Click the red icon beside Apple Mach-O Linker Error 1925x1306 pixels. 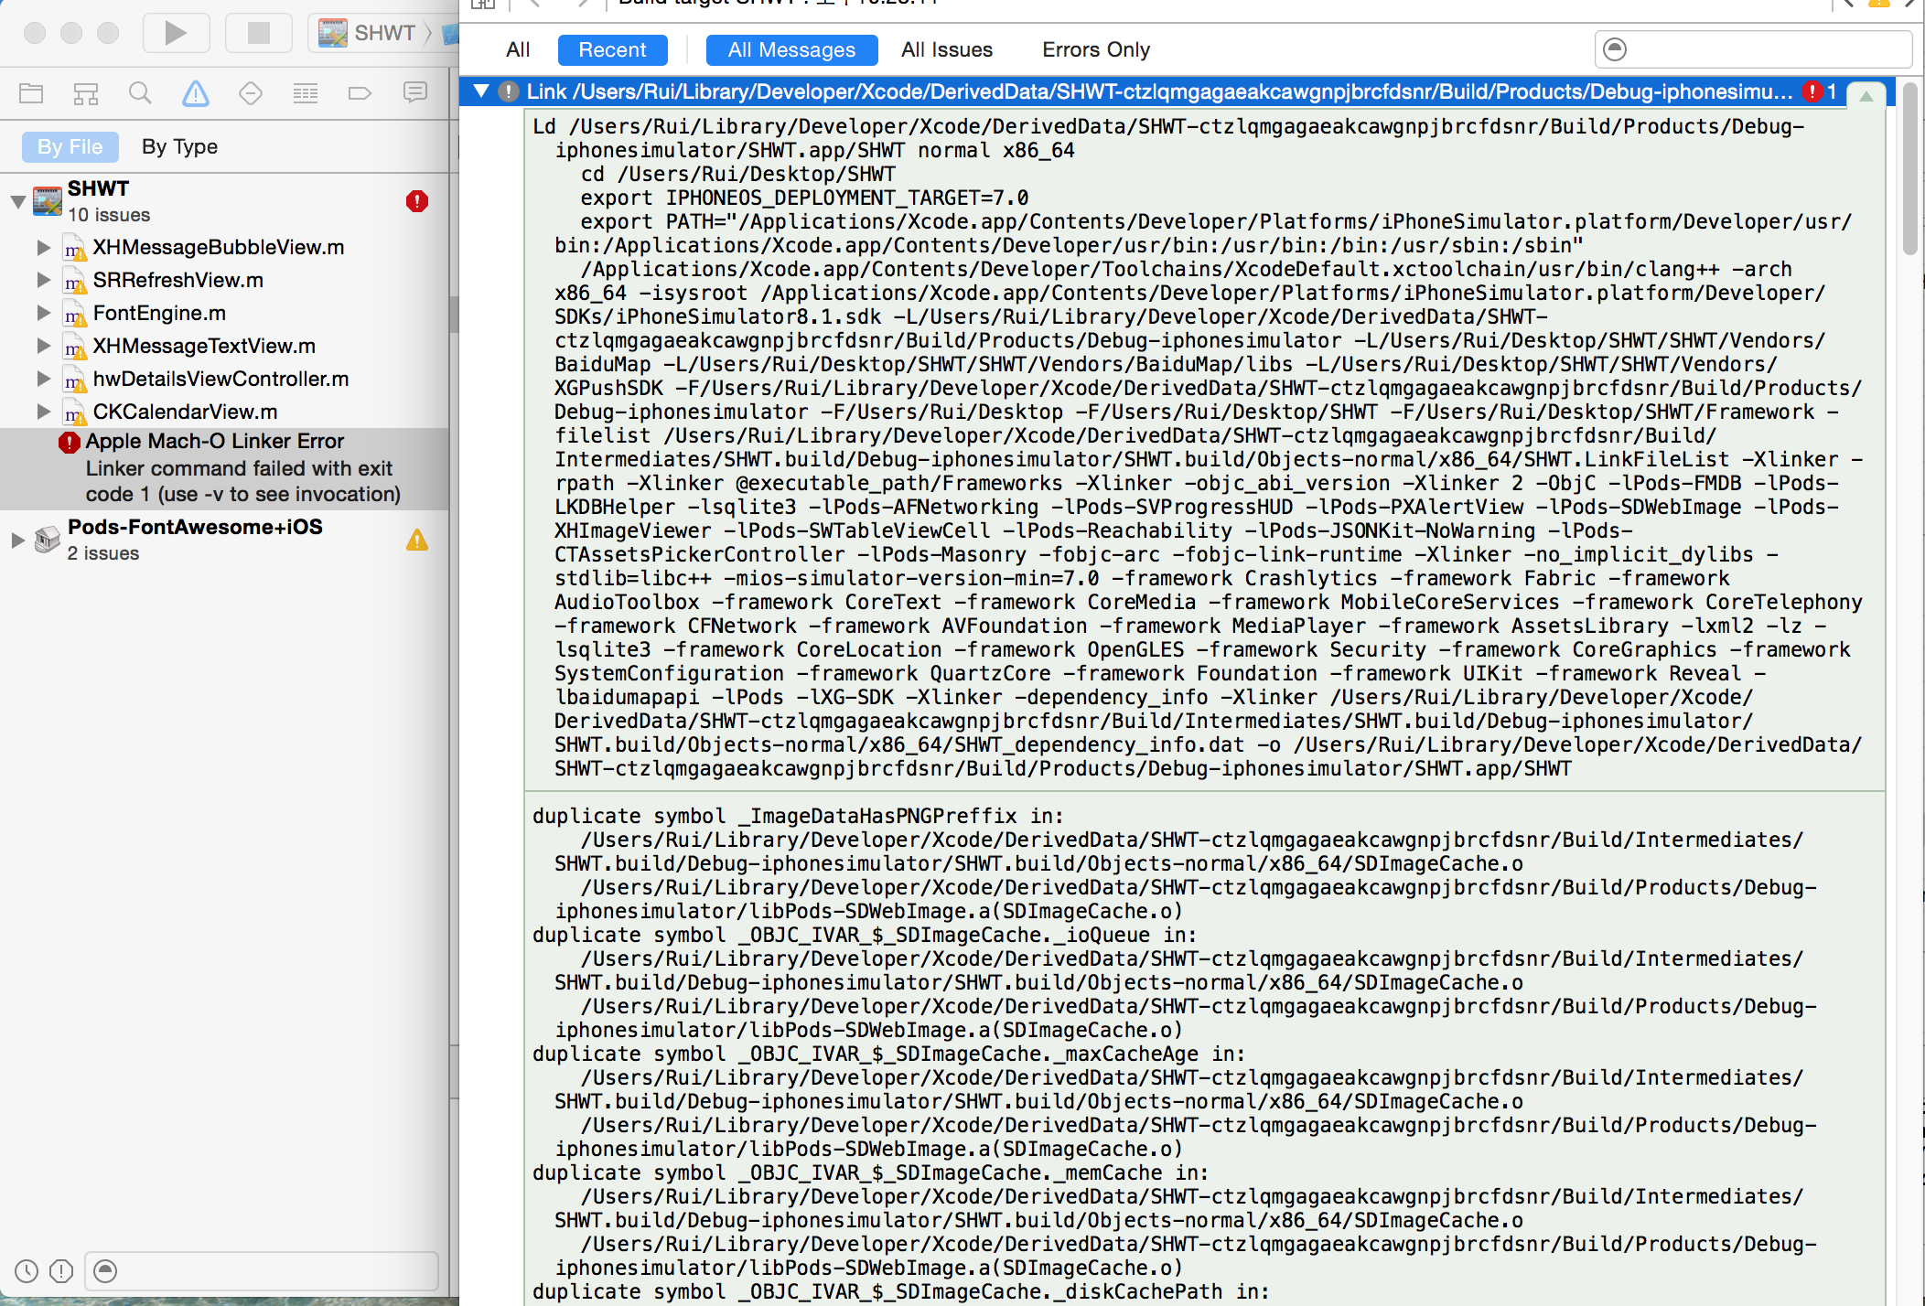[70, 443]
